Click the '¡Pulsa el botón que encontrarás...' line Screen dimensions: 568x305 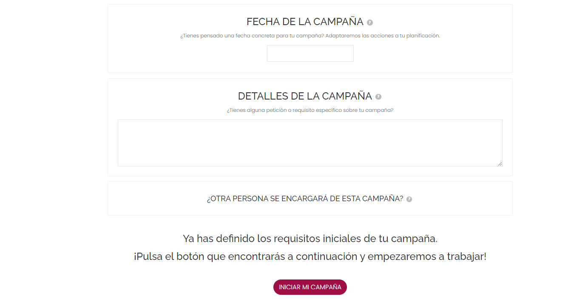(310, 257)
